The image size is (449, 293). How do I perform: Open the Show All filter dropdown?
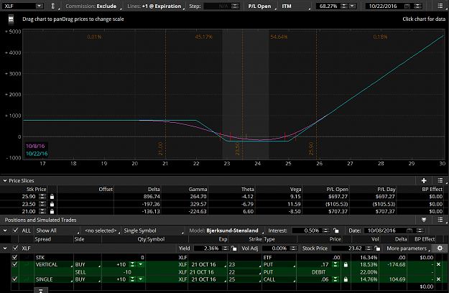(57, 231)
